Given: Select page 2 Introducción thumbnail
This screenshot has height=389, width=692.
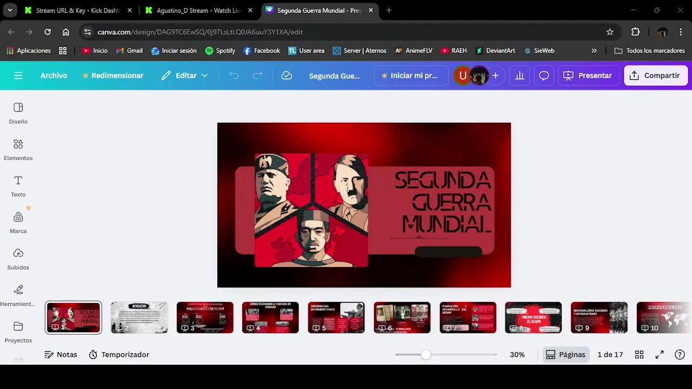Looking at the screenshot, I should 139,317.
